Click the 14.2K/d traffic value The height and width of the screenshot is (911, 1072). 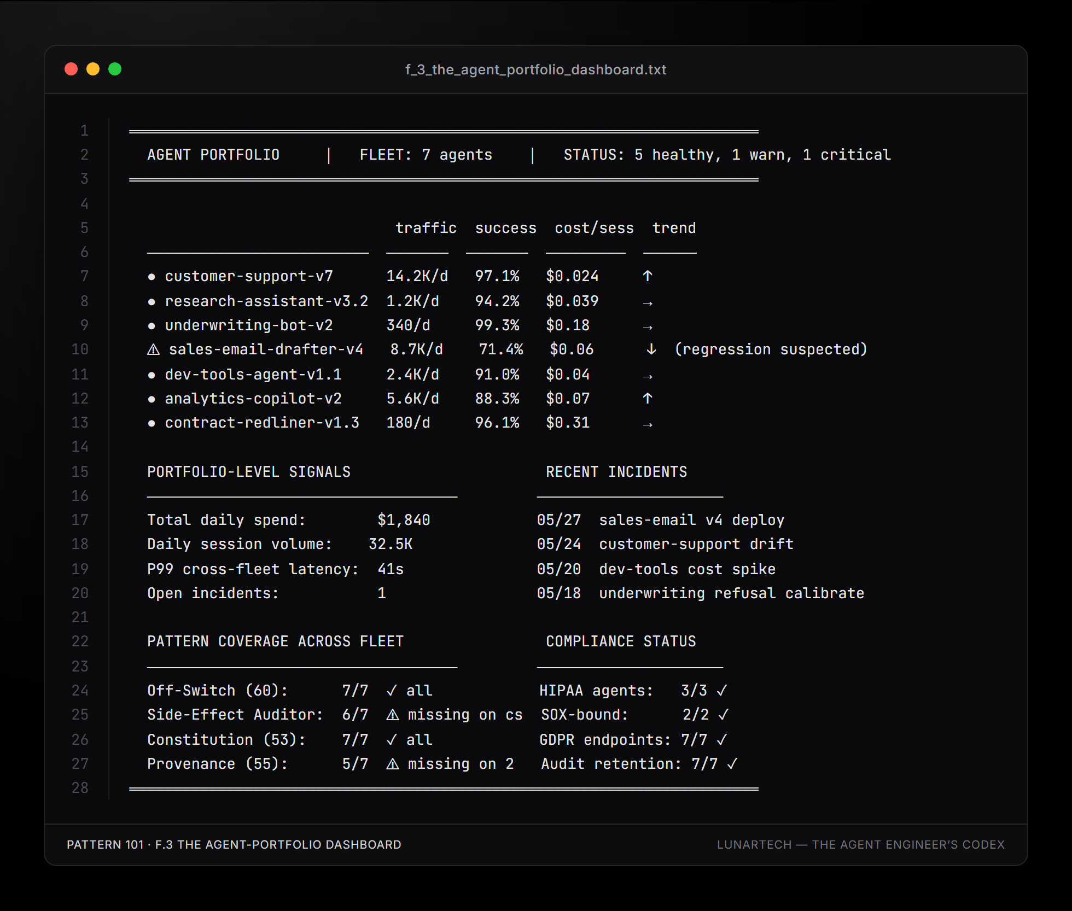click(417, 276)
